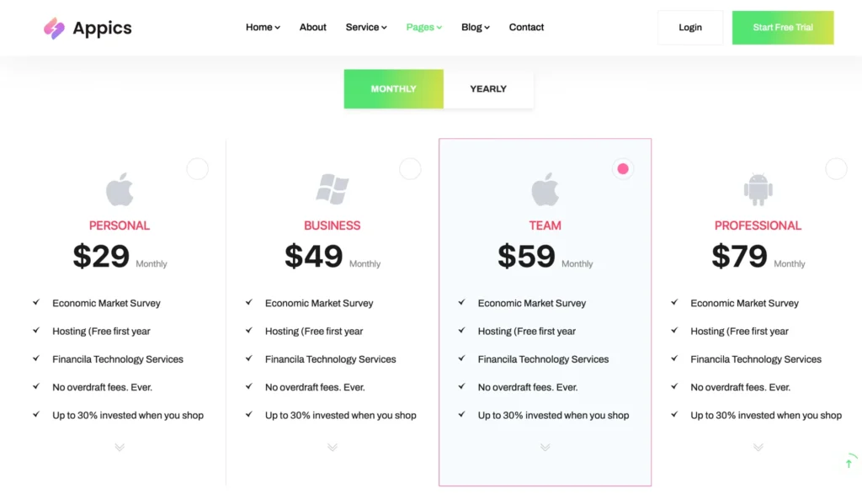This screenshot has width=862, height=499.
Task: Click the Appics logo icon
Action: [55, 29]
